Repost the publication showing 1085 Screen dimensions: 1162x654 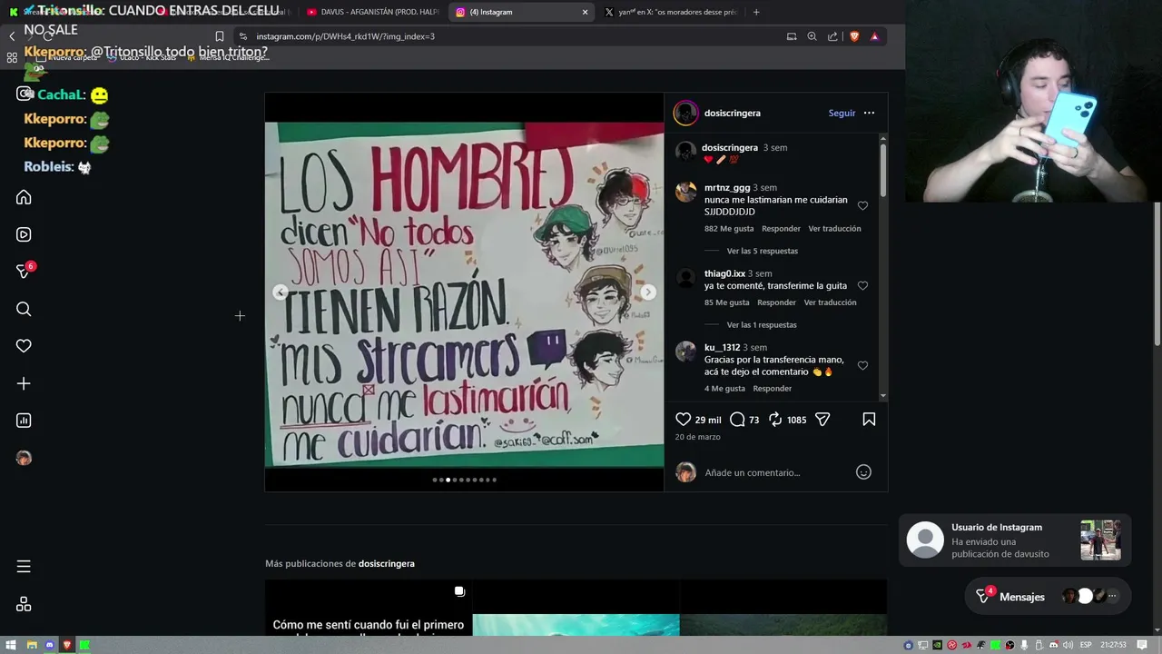point(775,419)
